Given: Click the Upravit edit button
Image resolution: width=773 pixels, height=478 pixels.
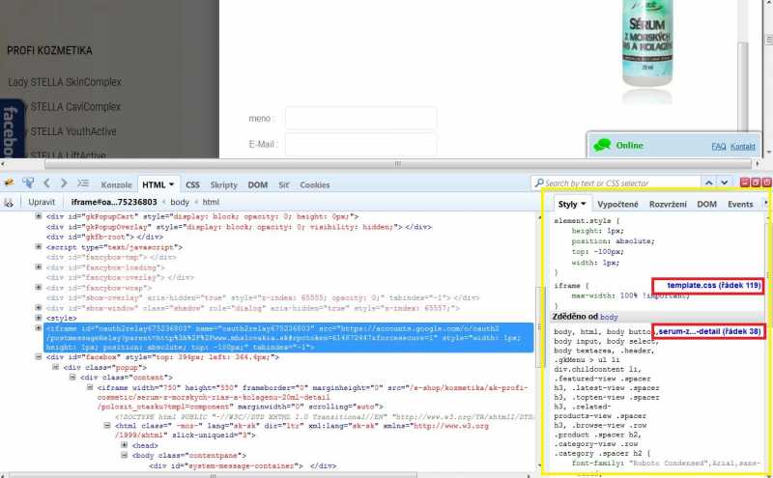Looking at the screenshot, I should click(42, 202).
